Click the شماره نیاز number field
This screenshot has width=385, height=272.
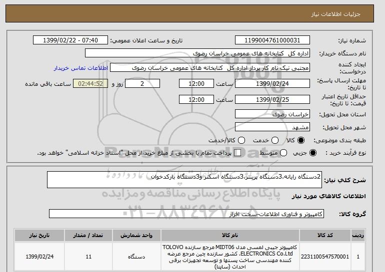[272, 40]
